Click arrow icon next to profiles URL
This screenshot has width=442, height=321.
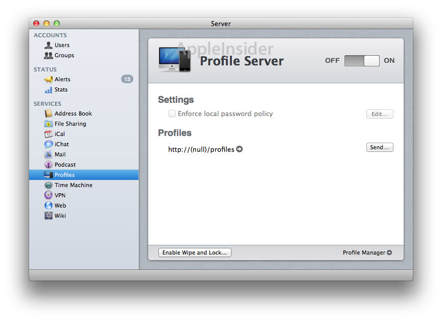[239, 149]
